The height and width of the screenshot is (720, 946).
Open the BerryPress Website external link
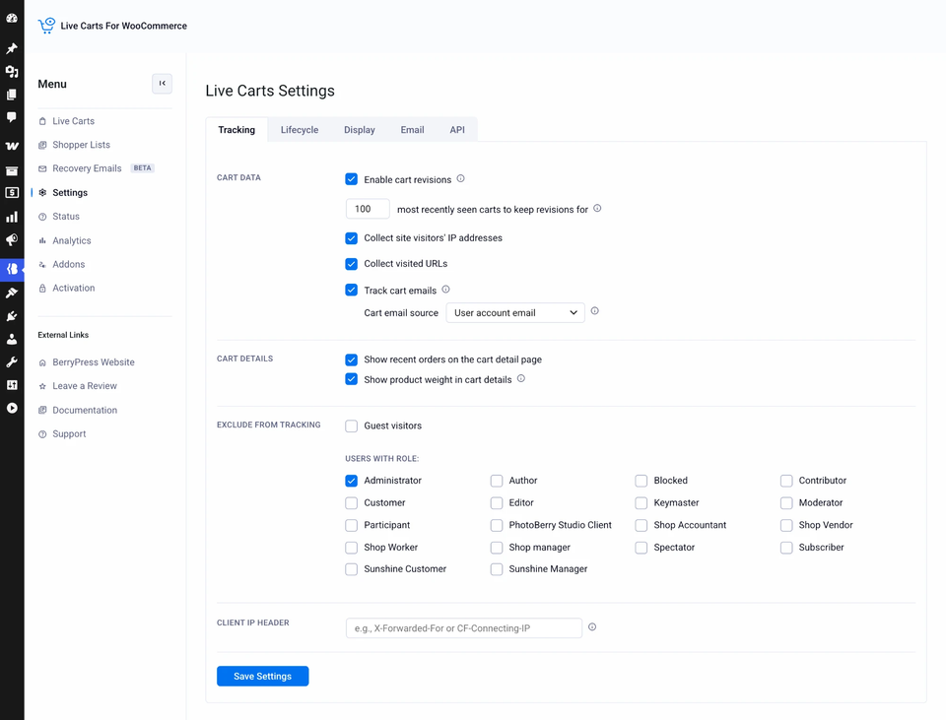click(93, 362)
